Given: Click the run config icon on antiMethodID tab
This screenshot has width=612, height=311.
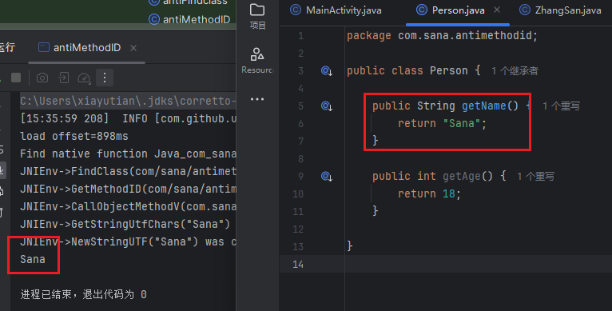Looking at the screenshot, I should coord(44,48).
